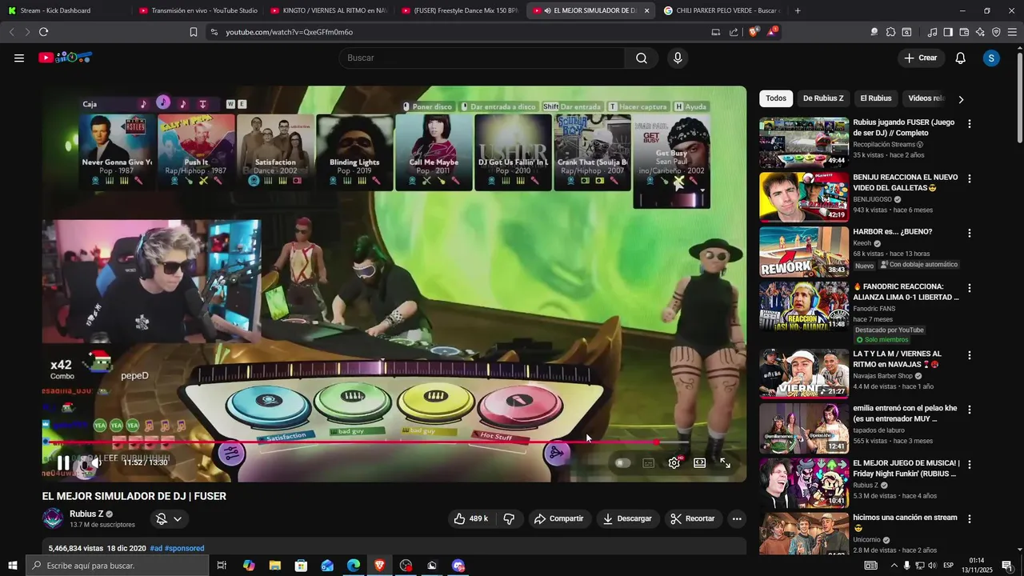Open the browser main hamburger menu
This screenshot has height=576, width=1024.
click(1013, 32)
